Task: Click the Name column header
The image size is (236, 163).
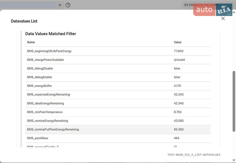Action: (31, 42)
